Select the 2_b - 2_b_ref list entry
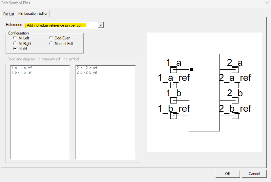 pos(87,72)
